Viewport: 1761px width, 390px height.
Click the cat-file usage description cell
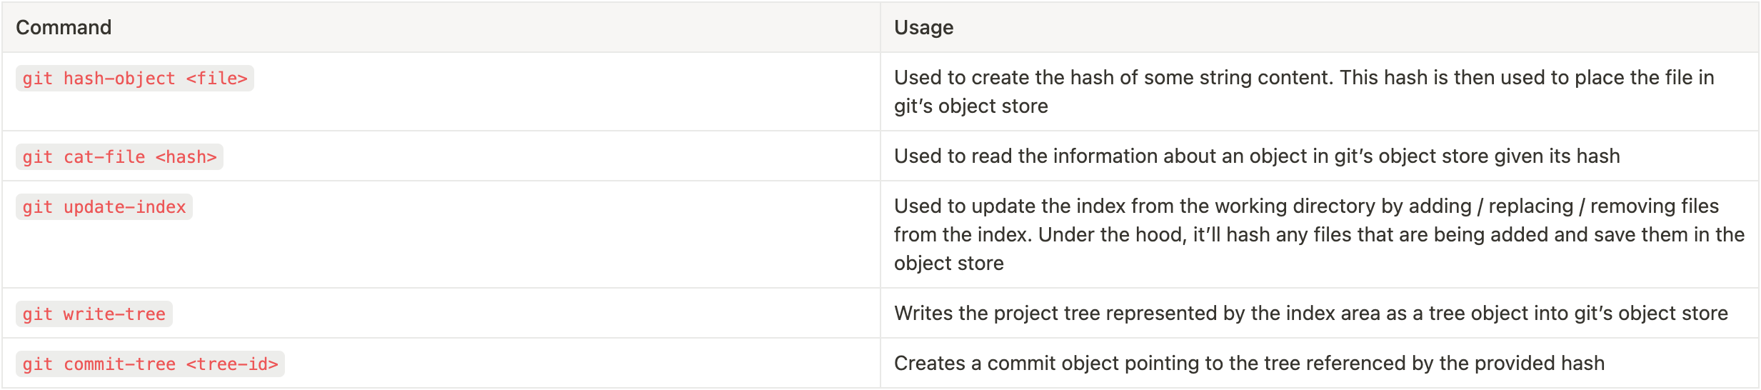tap(1257, 156)
